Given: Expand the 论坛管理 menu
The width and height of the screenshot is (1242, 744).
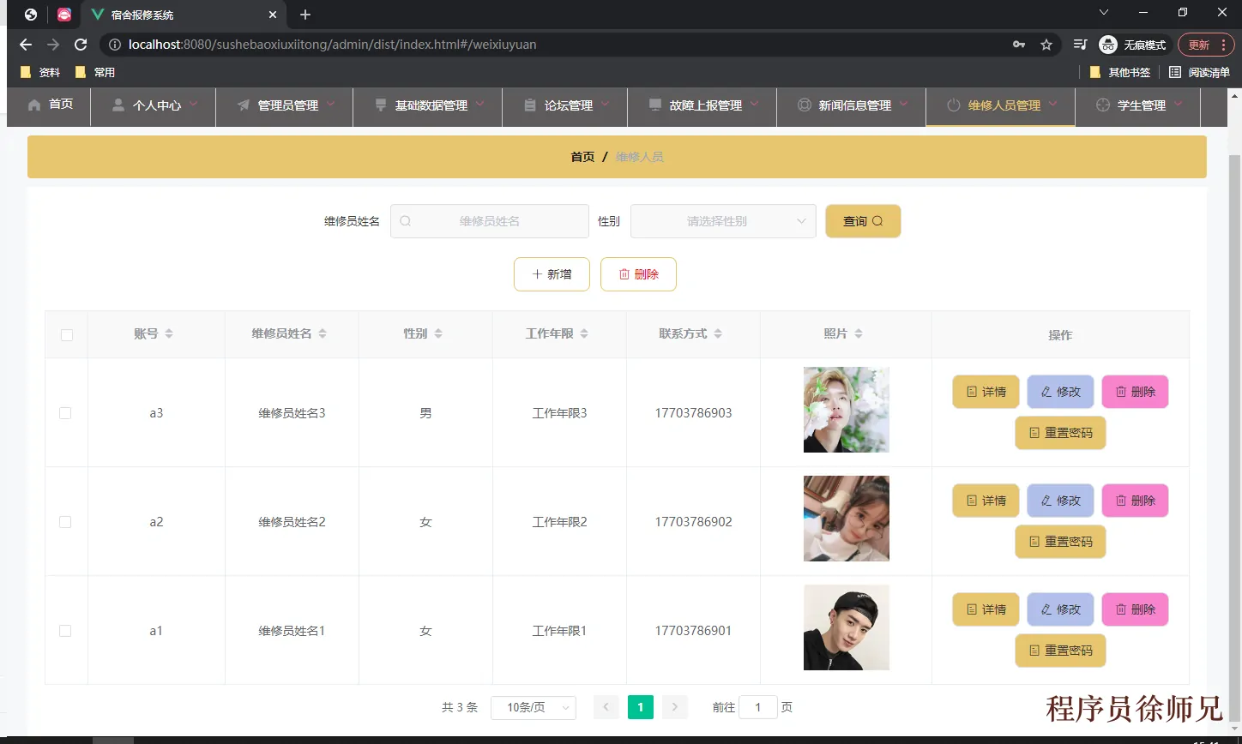Looking at the screenshot, I should click(x=564, y=105).
